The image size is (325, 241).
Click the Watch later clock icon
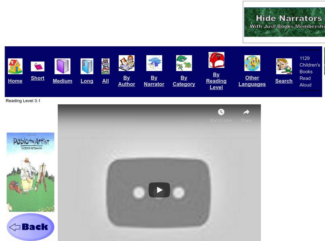pyautogui.click(x=221, y=112)
